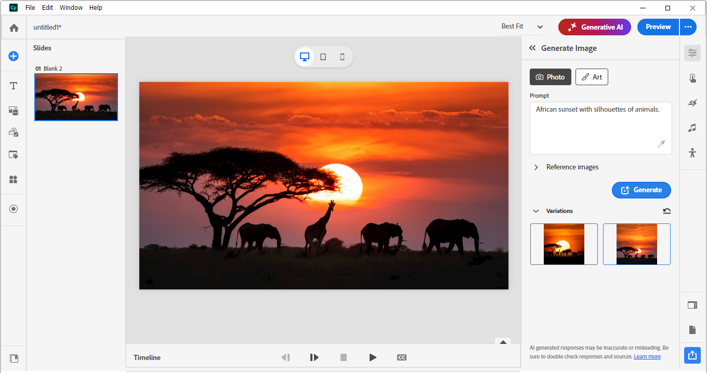Select the second variation thumbnail
Image resolution: width=707 pixels, height=373 pixels.
pyautogui.click(x=636, y=244)
